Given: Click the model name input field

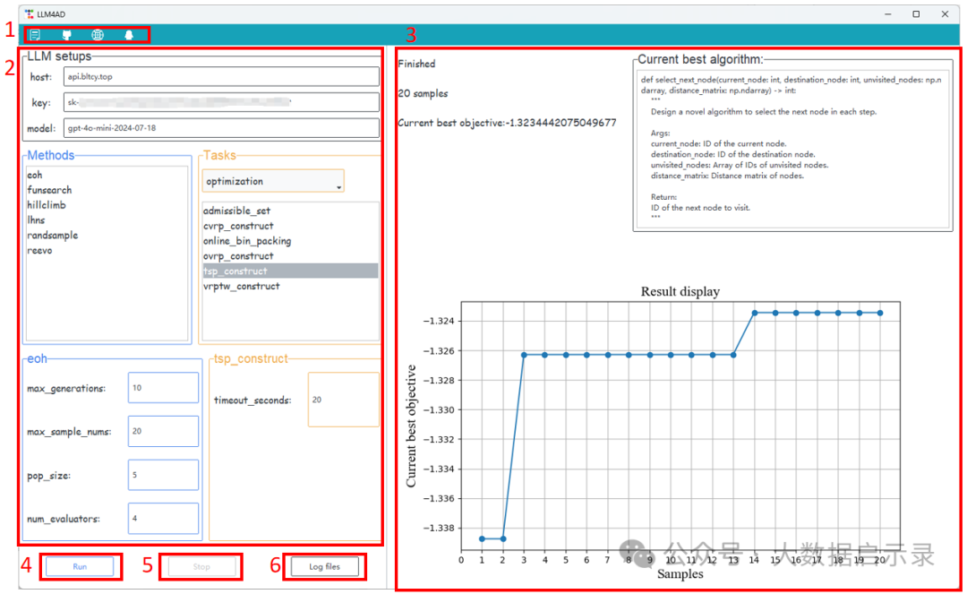Looking at the screenshot, I should pyautogui.click(x=221, y=128).
